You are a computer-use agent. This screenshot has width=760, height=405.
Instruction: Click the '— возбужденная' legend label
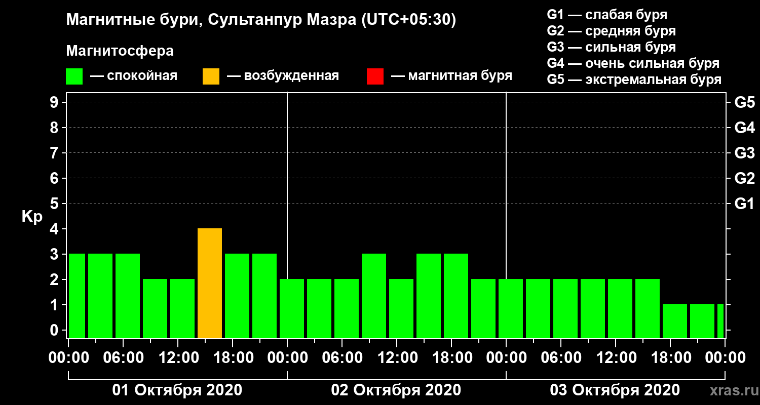[283, 76]
